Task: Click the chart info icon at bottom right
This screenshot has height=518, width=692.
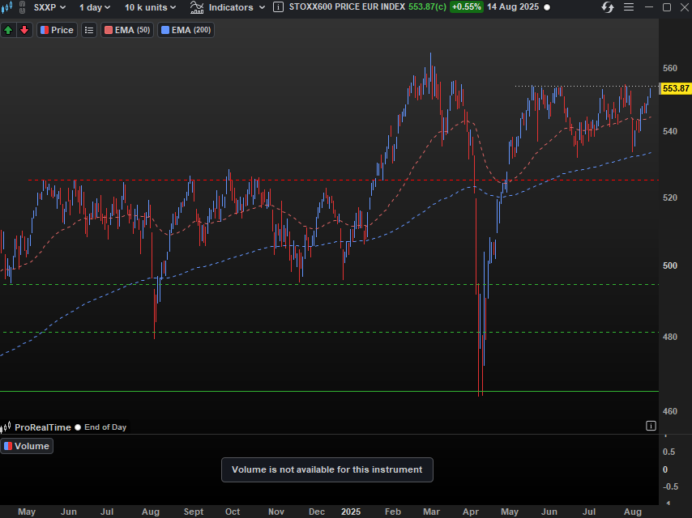Action: [x=651, y=426]
